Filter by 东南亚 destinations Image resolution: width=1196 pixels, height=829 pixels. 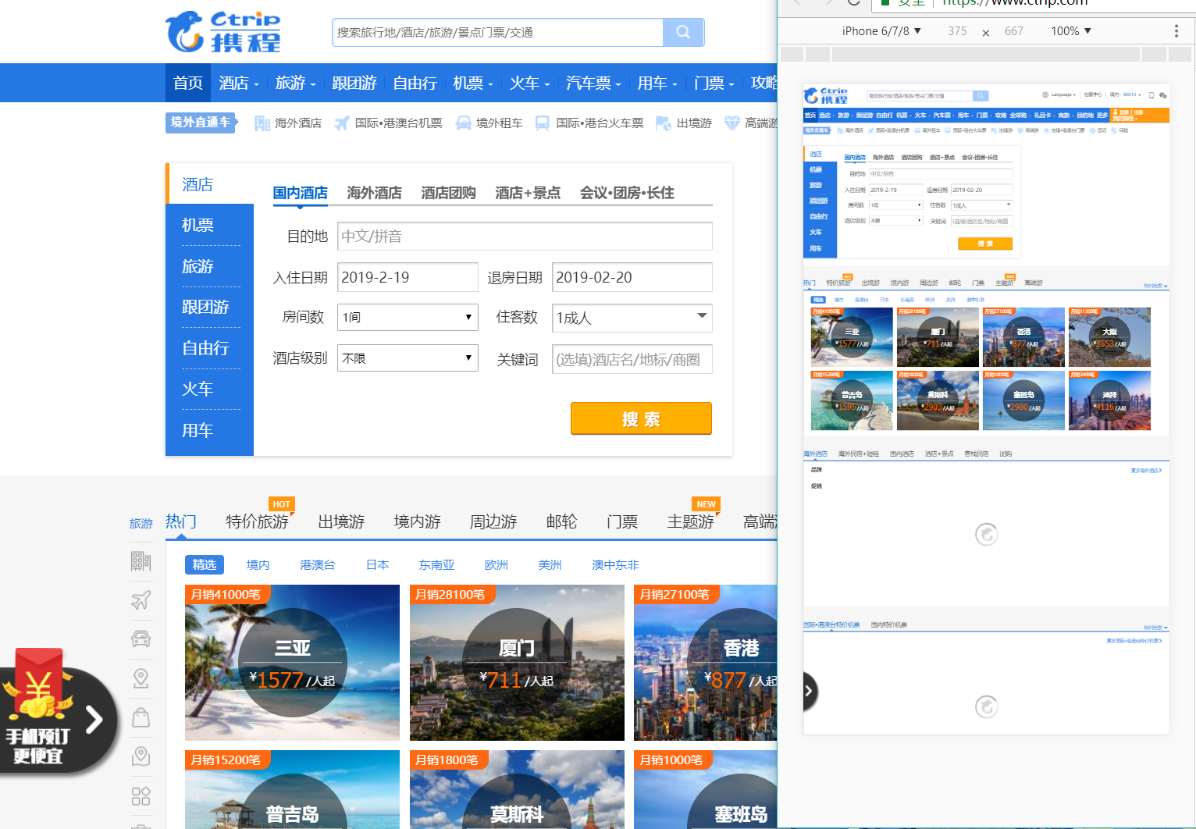[437, 564]
